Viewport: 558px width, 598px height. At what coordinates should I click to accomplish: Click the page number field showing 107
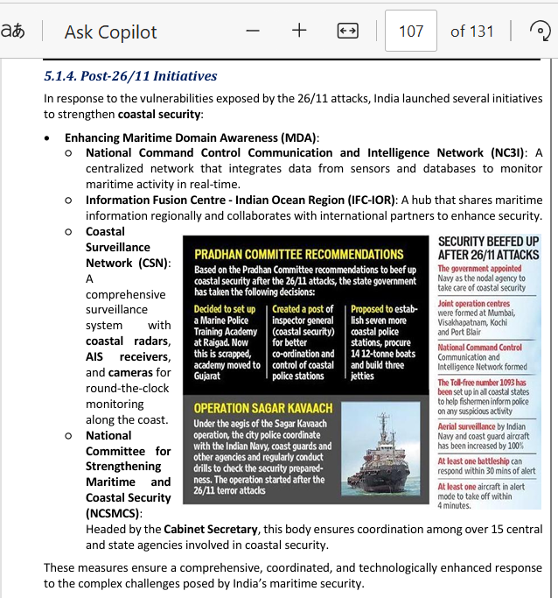click(x=411, y=32)
